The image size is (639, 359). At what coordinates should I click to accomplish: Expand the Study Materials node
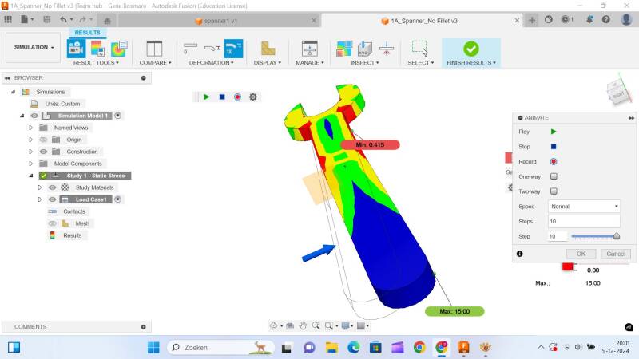(39, 187)
